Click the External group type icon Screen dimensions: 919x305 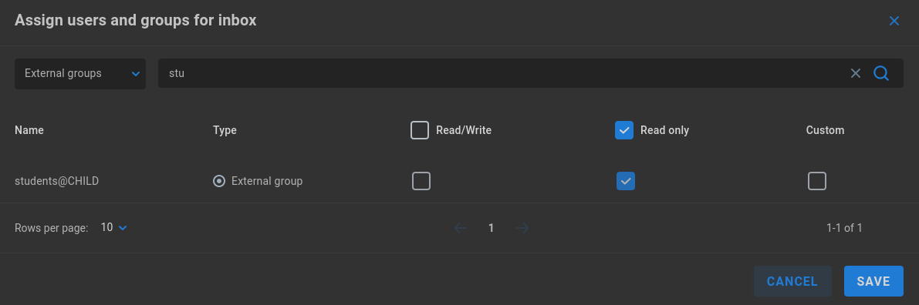218,182
